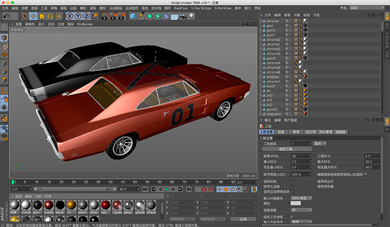Open the spline pen tool
This screenshot has height=227, width=390.
point(141,16)
